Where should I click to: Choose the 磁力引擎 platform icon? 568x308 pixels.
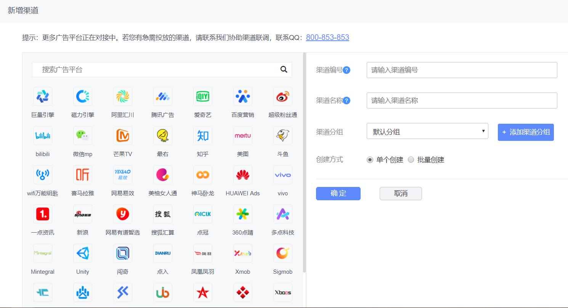[x=83, y=96]
